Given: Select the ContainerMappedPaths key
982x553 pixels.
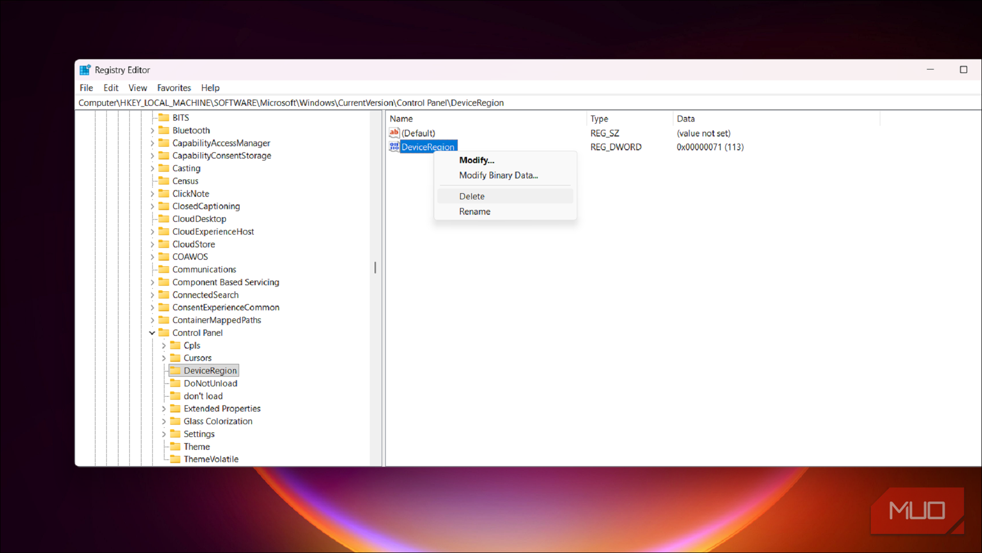Looking at the screenshot, I should click(x=217, y=320).
